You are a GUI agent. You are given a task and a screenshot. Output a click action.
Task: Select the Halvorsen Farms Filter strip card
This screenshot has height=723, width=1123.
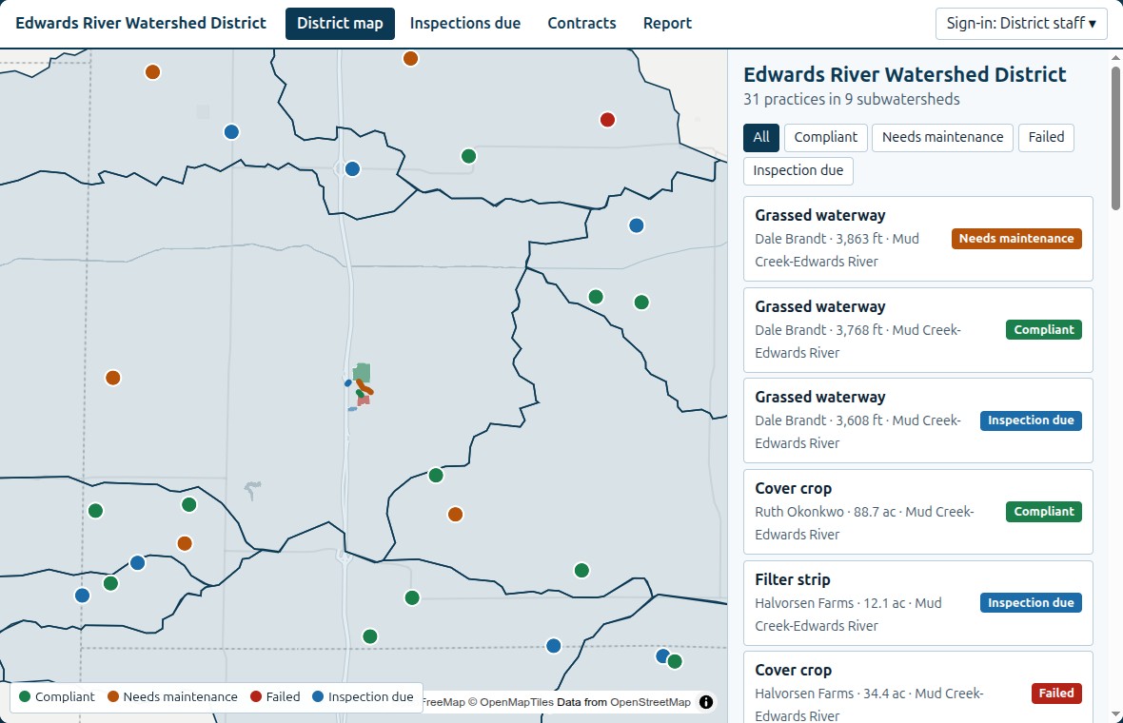click(x=918, y=603)
